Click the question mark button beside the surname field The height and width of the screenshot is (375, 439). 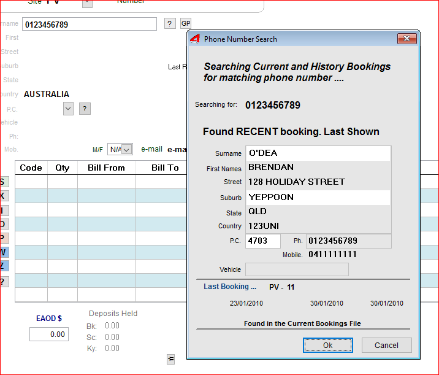(170, 24)
